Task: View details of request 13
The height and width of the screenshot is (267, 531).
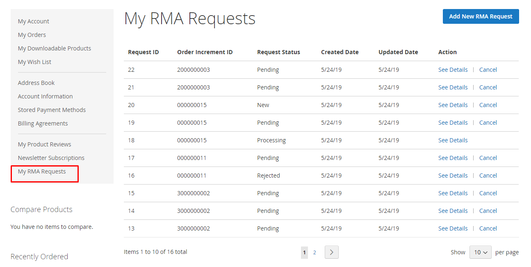Action: point(453,228)
